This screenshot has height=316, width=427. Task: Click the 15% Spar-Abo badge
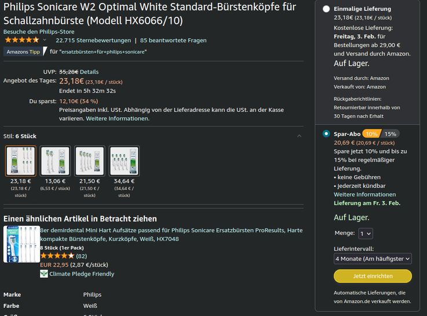390,134
